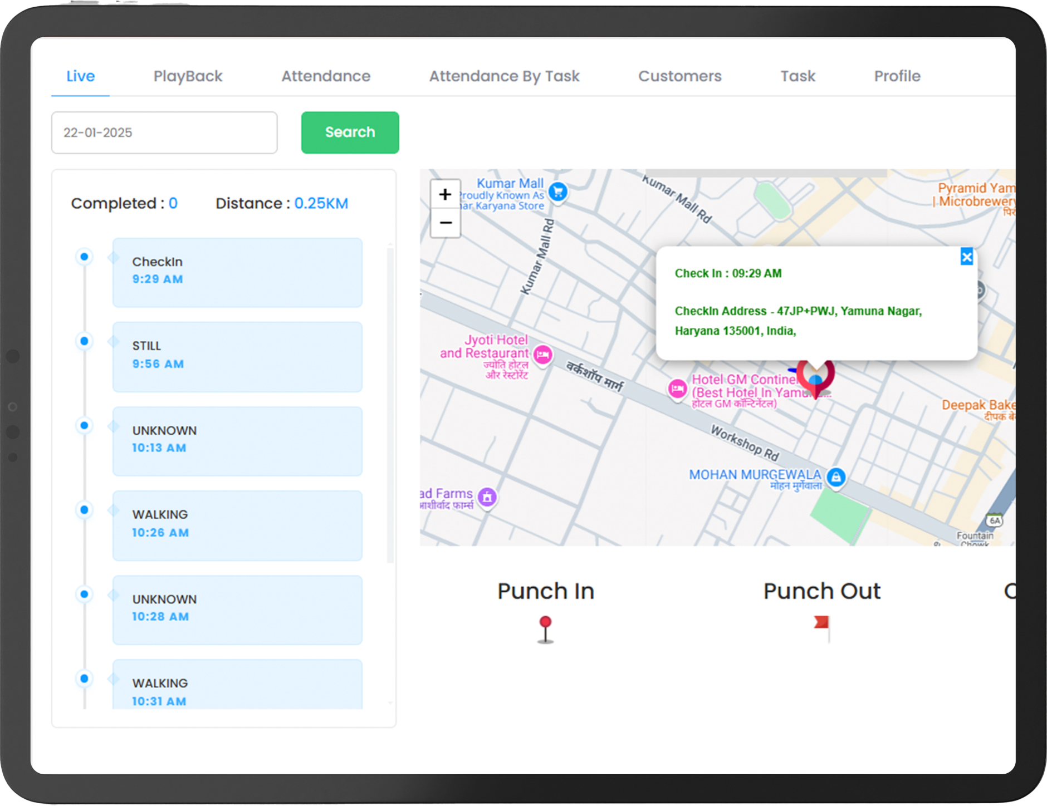Click the Check In : 09:29 AM text
The height and width of the screenshot is (806, 1047).
point(728,273)
